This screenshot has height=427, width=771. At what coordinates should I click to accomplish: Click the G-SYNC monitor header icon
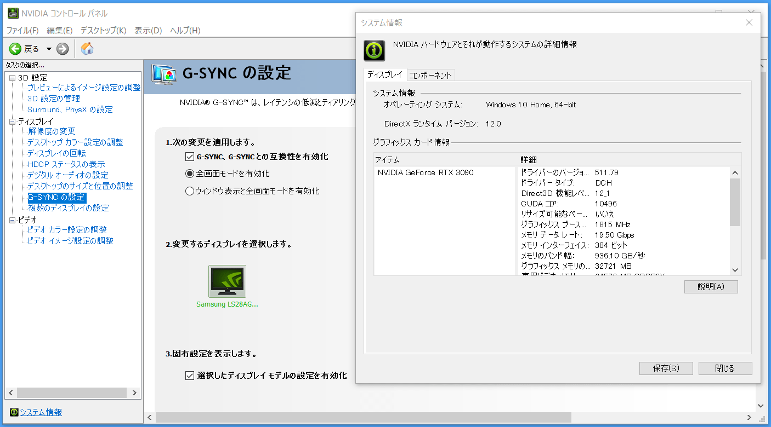[163, 74]
